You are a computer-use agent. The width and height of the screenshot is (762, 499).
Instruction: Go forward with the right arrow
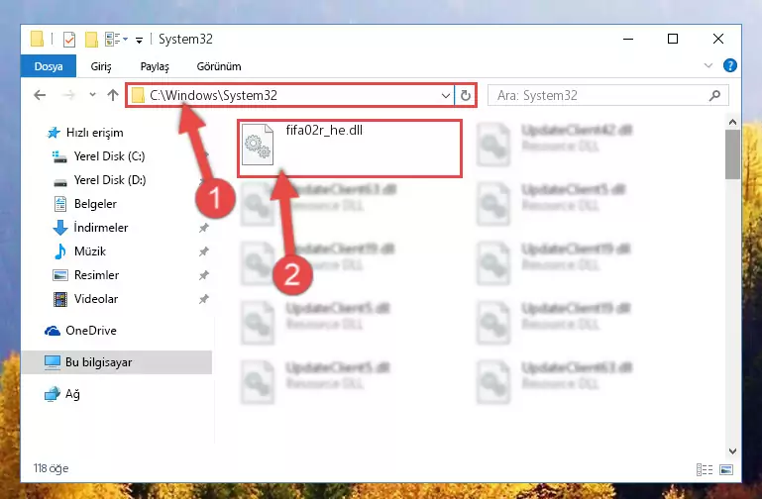(x=68, y=95)
